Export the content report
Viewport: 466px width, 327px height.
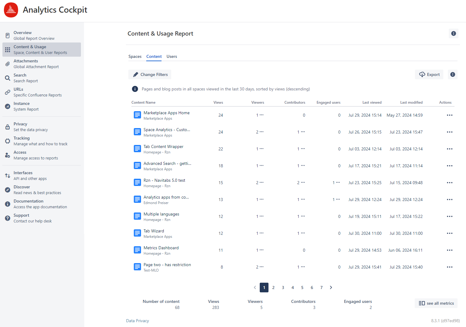point(429,74)
